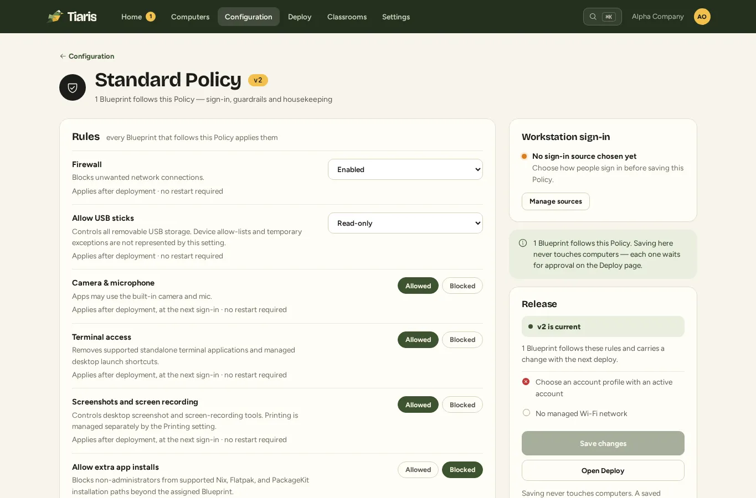Click the Manage sources button
Image resolution: width=756 pixels, height=498 pixels.
[x=556, y=201]
